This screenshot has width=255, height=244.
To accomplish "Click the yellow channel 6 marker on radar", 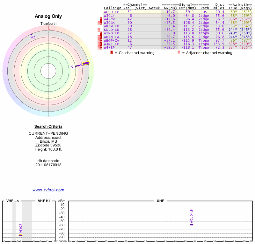I will click(86, 63).
